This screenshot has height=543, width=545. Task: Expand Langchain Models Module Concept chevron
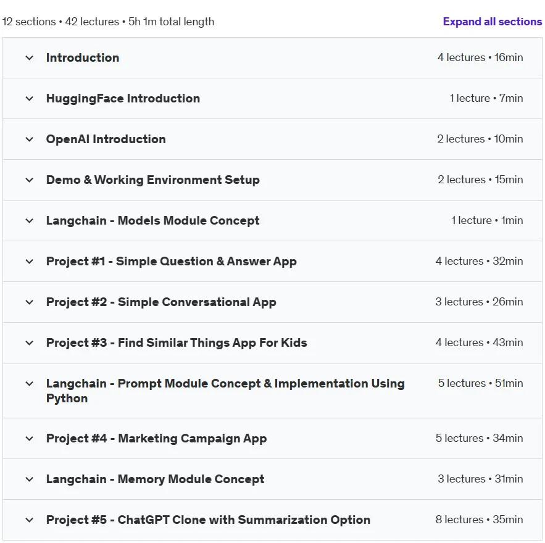[30, 220]
